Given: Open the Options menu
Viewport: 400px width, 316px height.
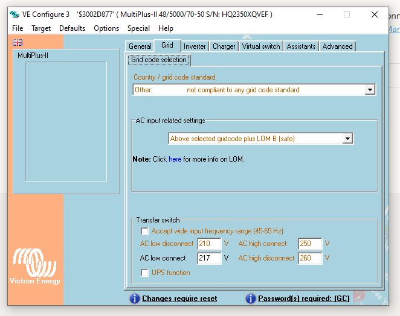Looking at the screenshot, I should (106, 28).
